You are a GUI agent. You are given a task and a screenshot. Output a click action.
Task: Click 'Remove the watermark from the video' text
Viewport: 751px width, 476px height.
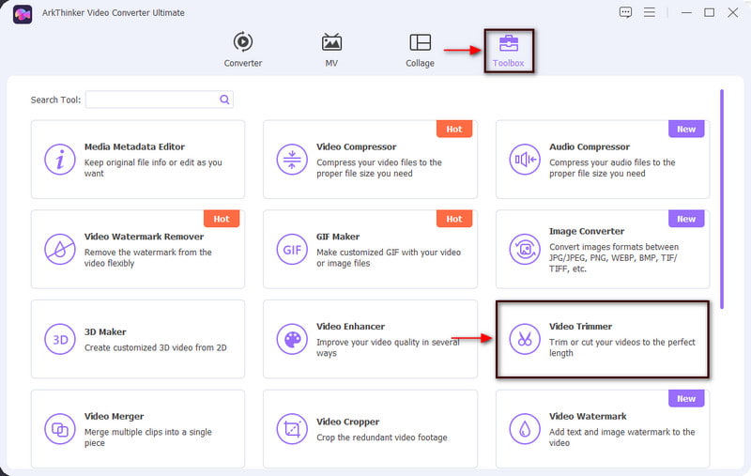pyautogui.click(x=148, y=257)
